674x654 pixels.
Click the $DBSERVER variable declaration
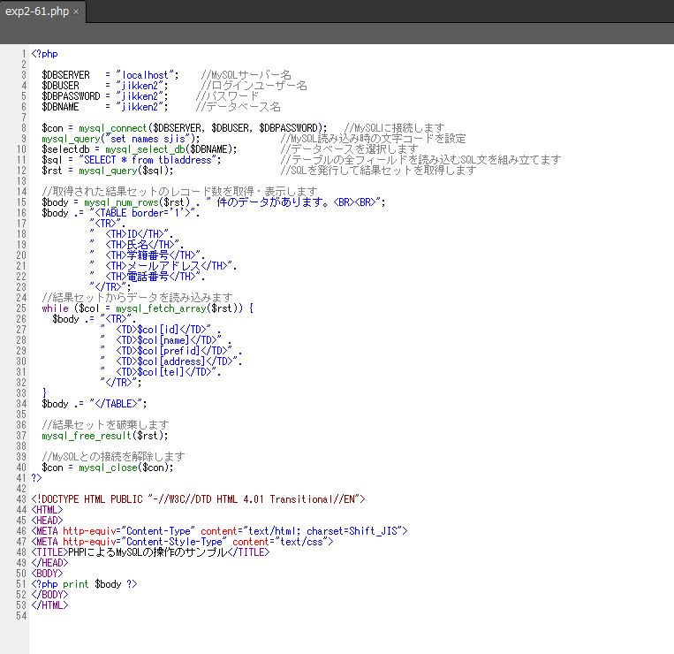tap(65, 75)
